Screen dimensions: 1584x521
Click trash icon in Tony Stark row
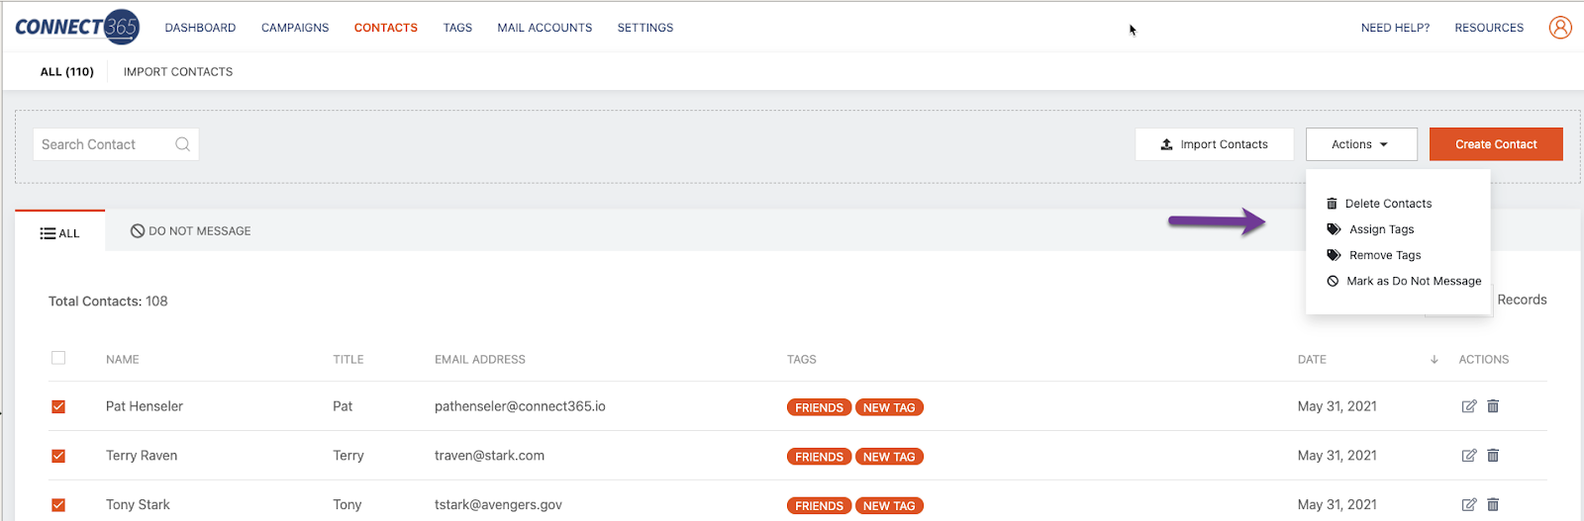[x=1493, y=505]
